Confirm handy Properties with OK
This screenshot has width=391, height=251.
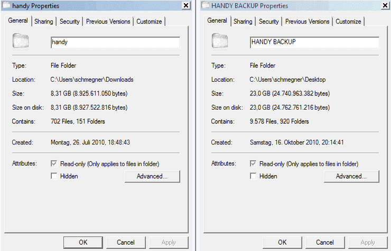point(83,242)
